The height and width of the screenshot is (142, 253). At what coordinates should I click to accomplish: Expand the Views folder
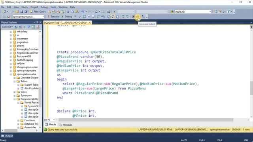(15, 92)
